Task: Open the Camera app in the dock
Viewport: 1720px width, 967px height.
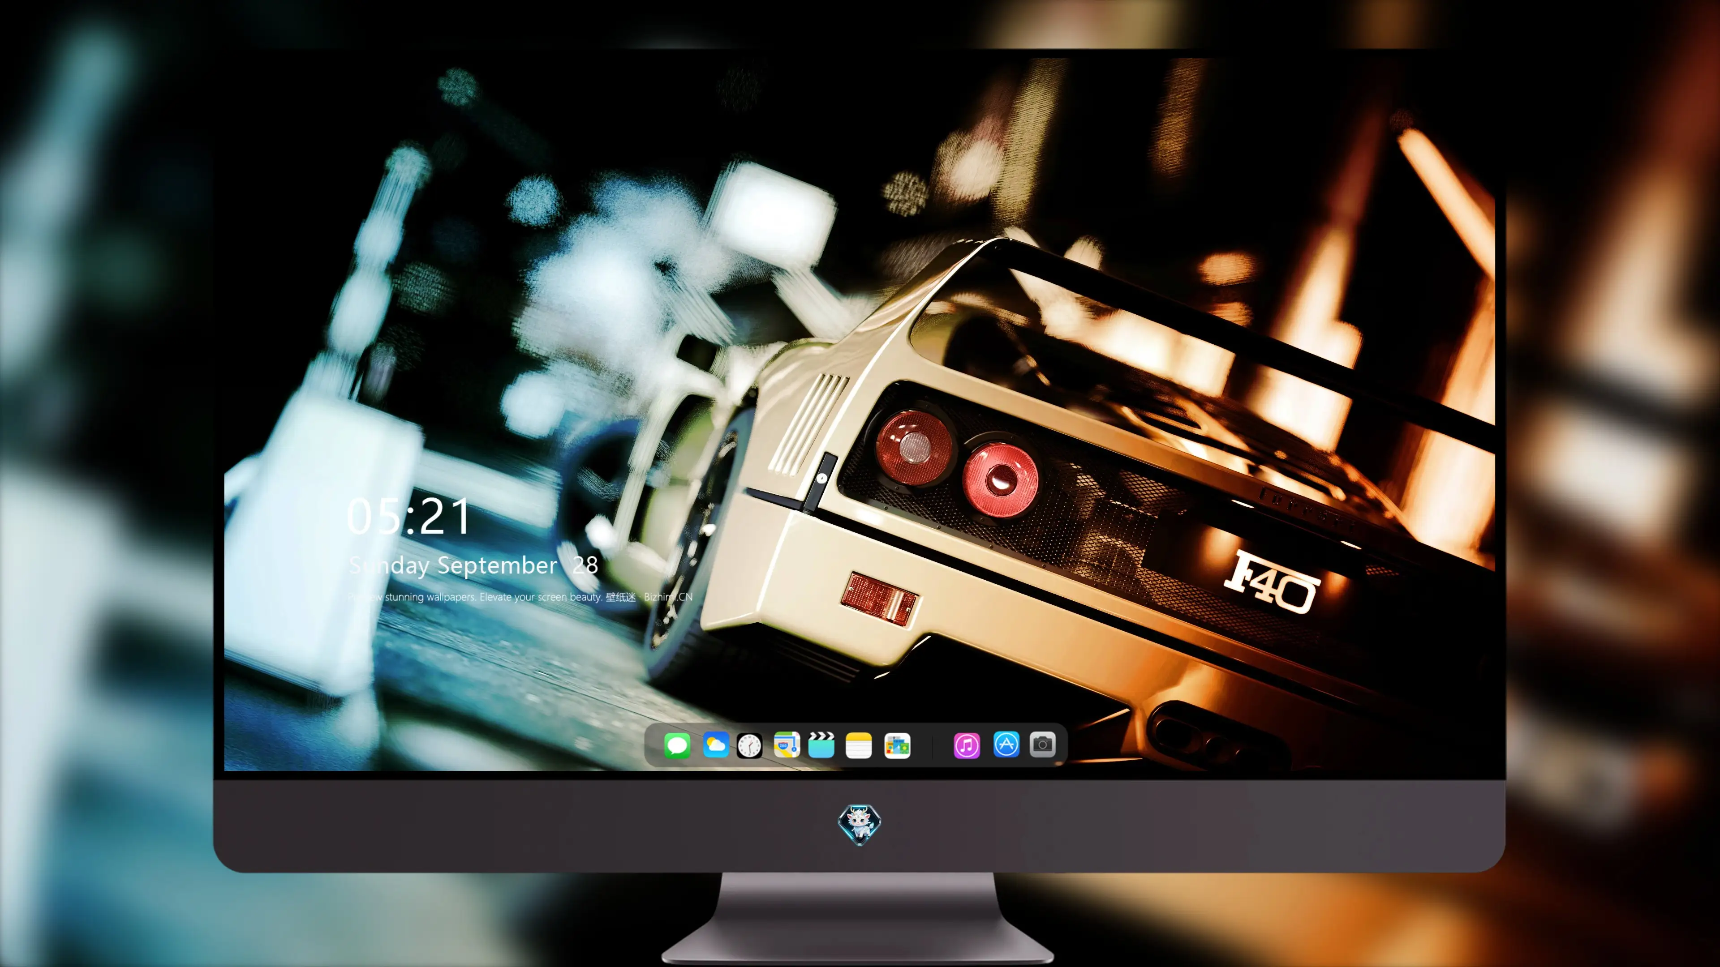Action: coord(1042,744)
